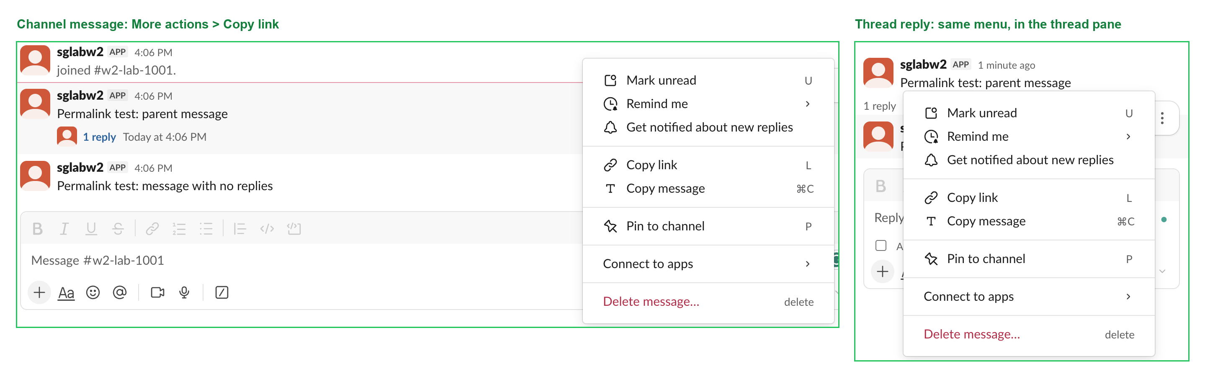Viewport: 1205px width, 377px height.
Task: Choose Get notified about new replies in thread menu
Action: point(1029,160)
